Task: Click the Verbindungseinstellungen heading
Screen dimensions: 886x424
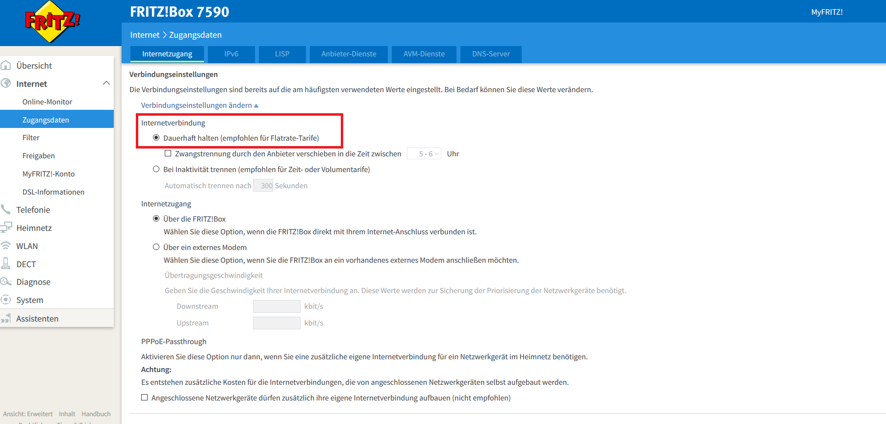Action: pos(174,75)
